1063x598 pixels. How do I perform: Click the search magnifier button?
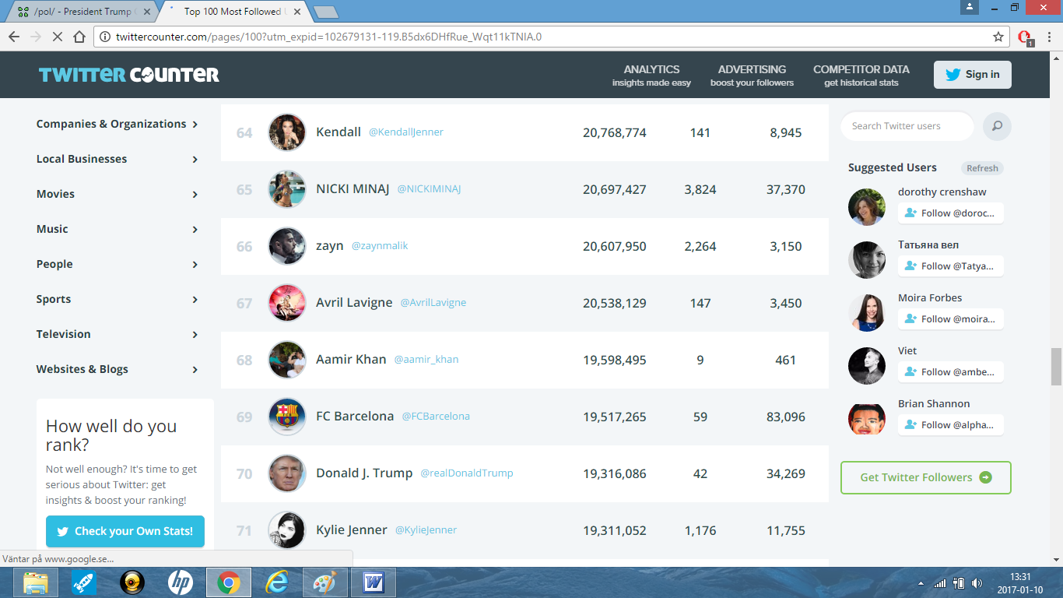(997, 126)
